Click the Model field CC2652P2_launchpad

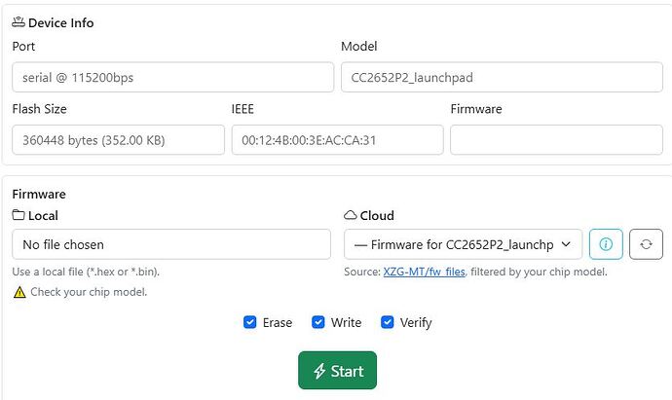pos(502,77)
